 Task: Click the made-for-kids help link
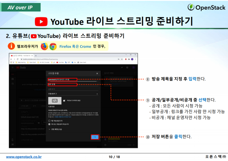[x=63, y=117]
